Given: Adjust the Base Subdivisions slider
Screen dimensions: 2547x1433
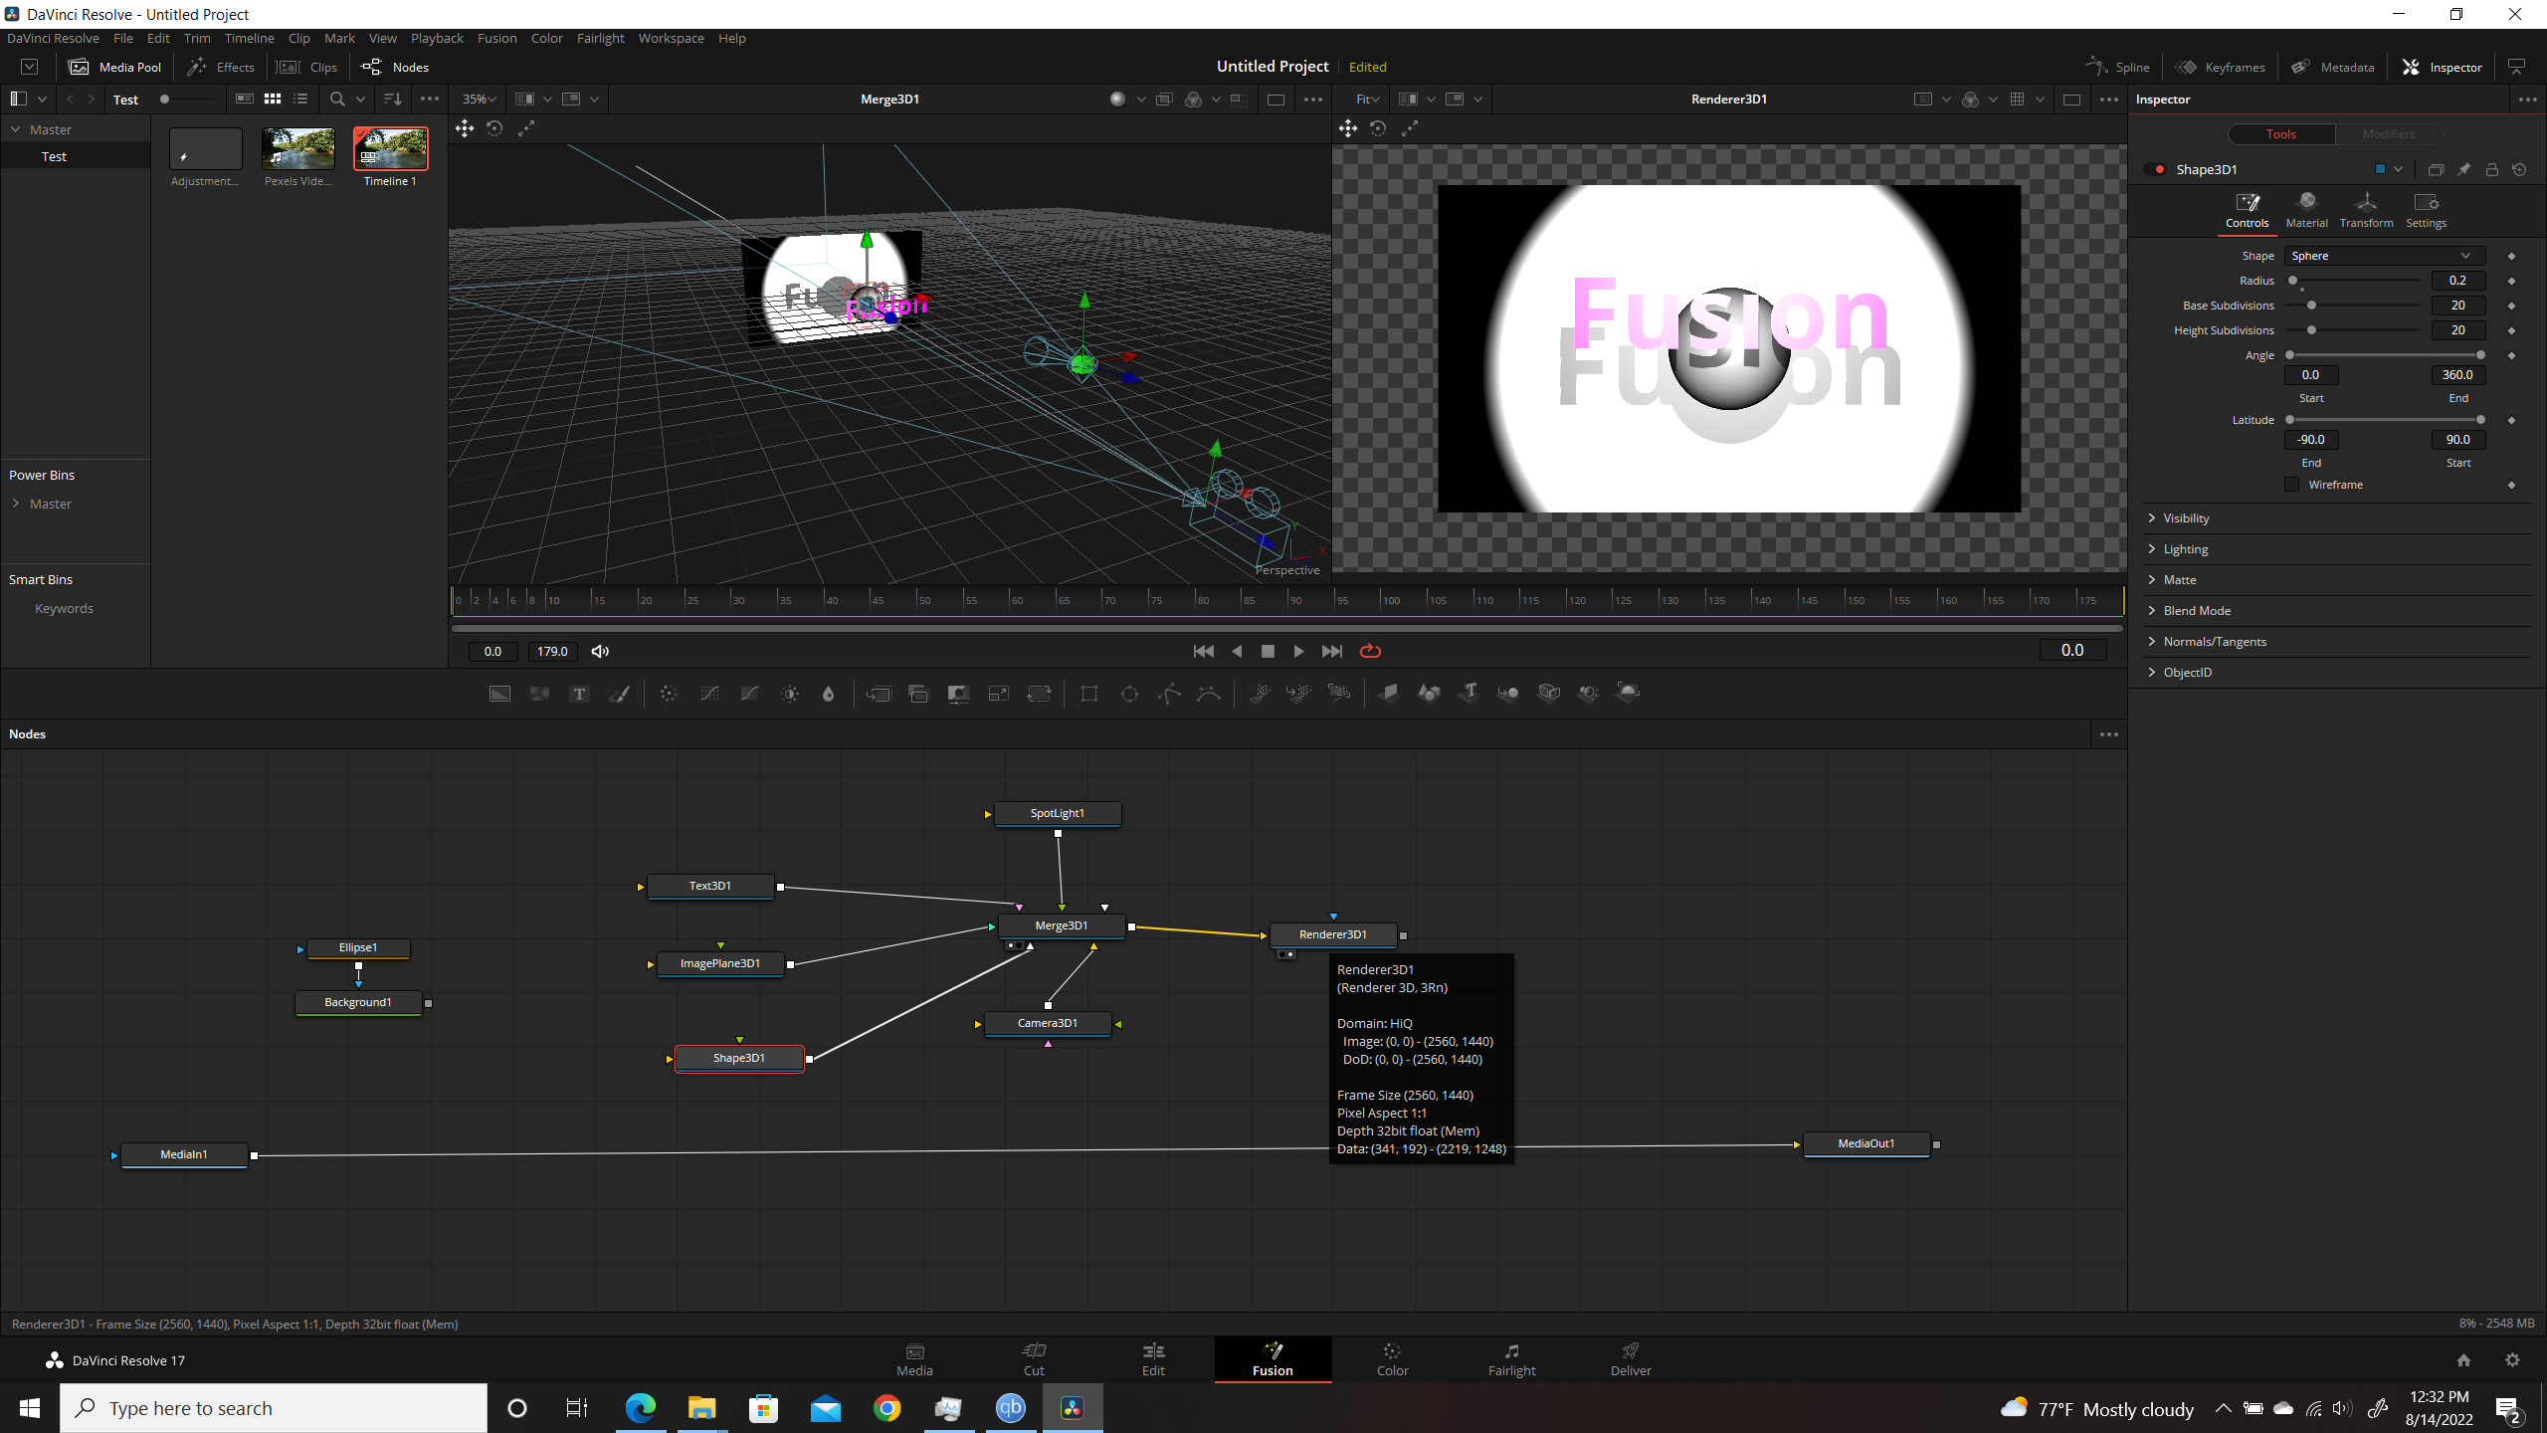Looking at the screenshot, I should [x=2353, y=306].
